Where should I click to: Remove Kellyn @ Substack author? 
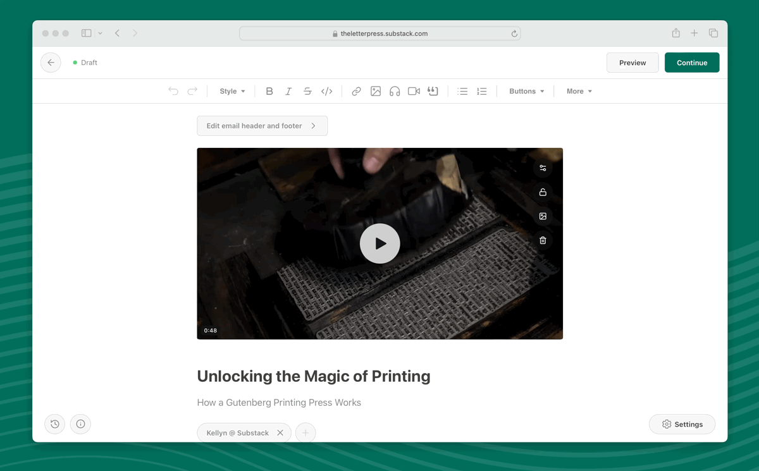click(x=280, y=433)
